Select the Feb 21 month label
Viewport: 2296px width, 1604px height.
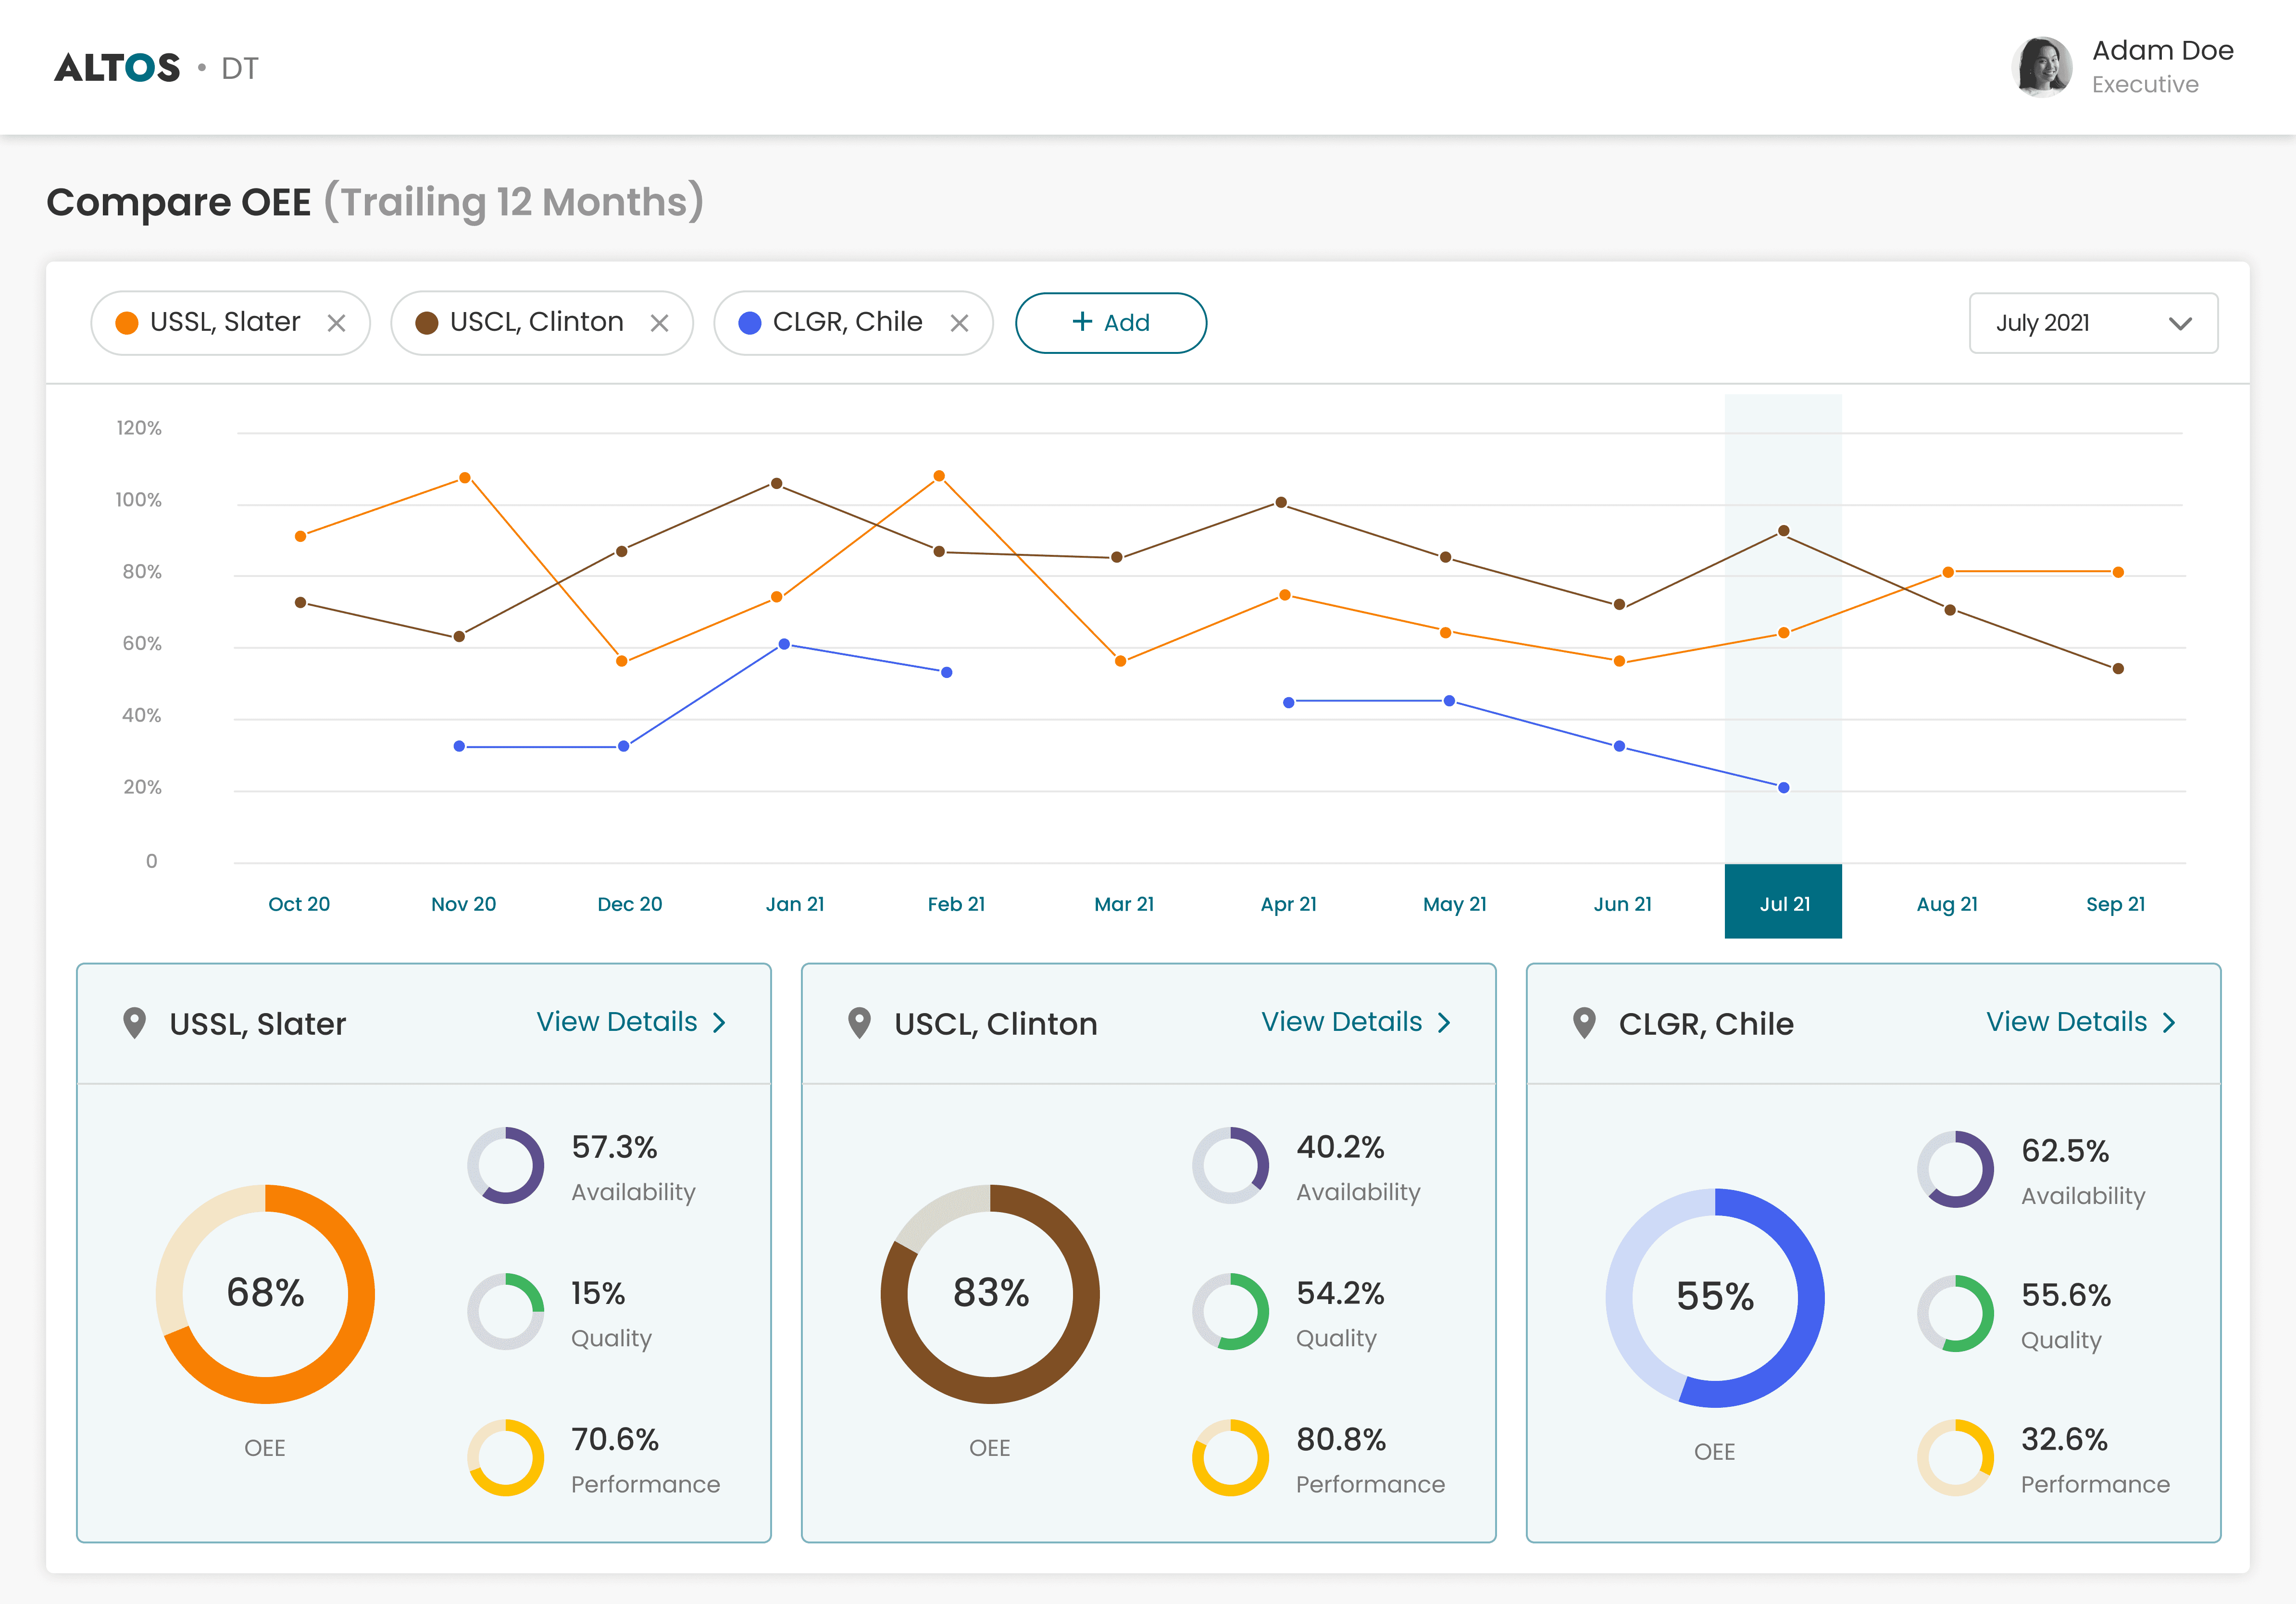956,904
